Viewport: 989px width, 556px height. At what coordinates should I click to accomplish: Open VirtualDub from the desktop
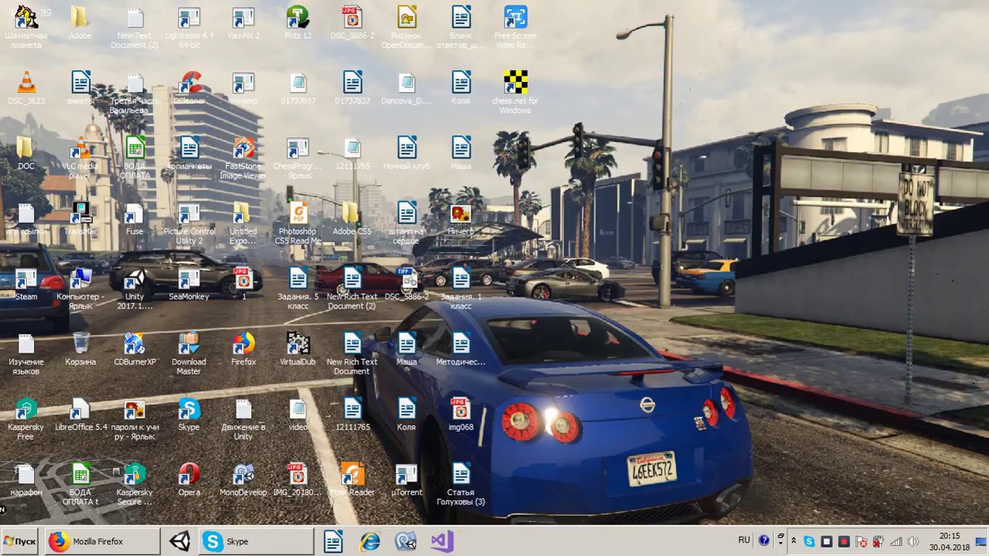297,348
